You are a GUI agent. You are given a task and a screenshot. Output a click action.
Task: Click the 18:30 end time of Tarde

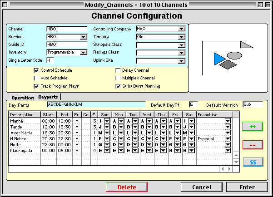point(65,127)
